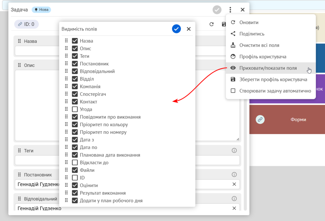Click drag handle on Теги form section
325x221 pixels.
[19, 151]
